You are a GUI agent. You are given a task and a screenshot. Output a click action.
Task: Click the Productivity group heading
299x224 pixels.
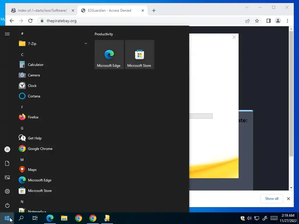[104, 34]
